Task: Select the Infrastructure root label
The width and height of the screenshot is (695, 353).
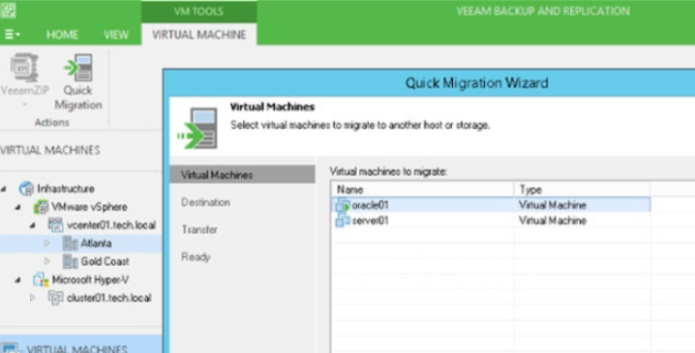Action: pyautogui.click(x=66, y=189)
